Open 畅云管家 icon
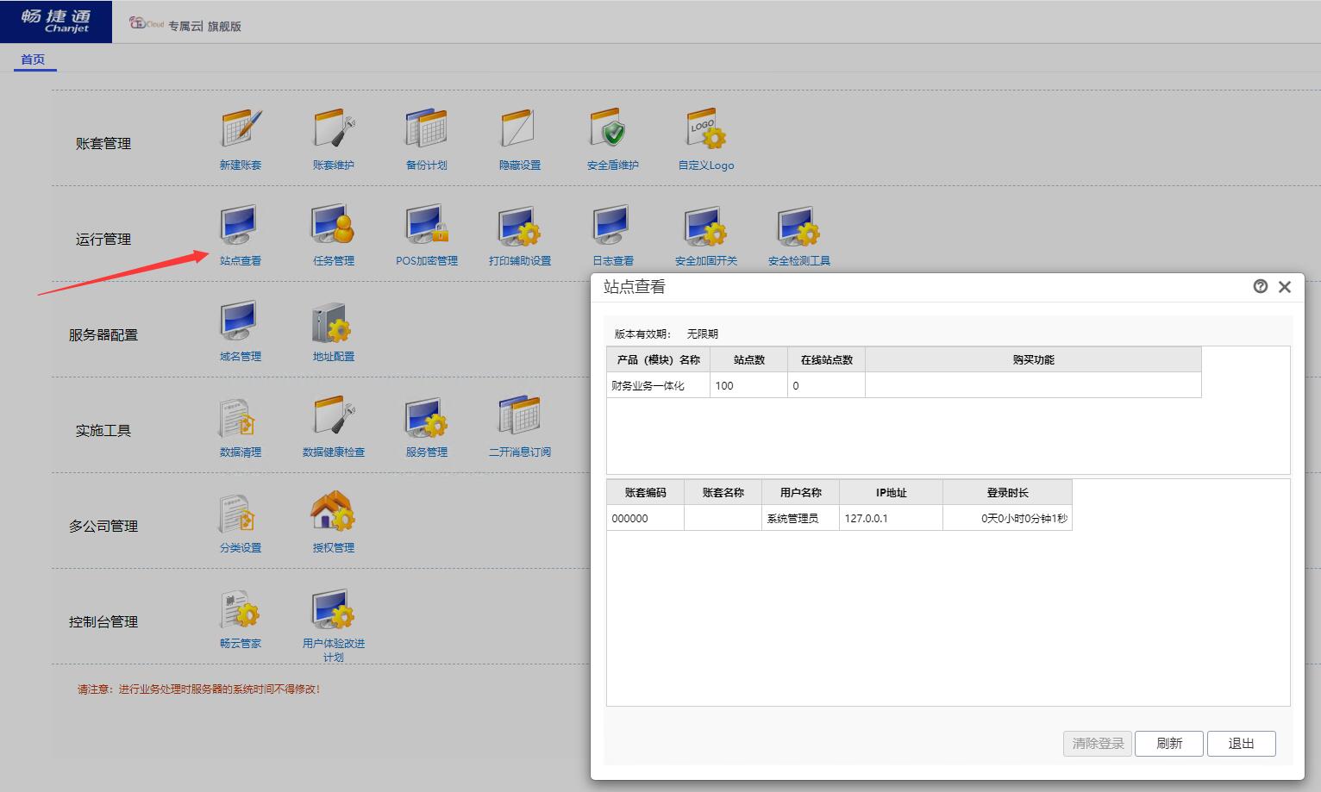Viewport: 1321px width, 792px height. coord(241,608)
